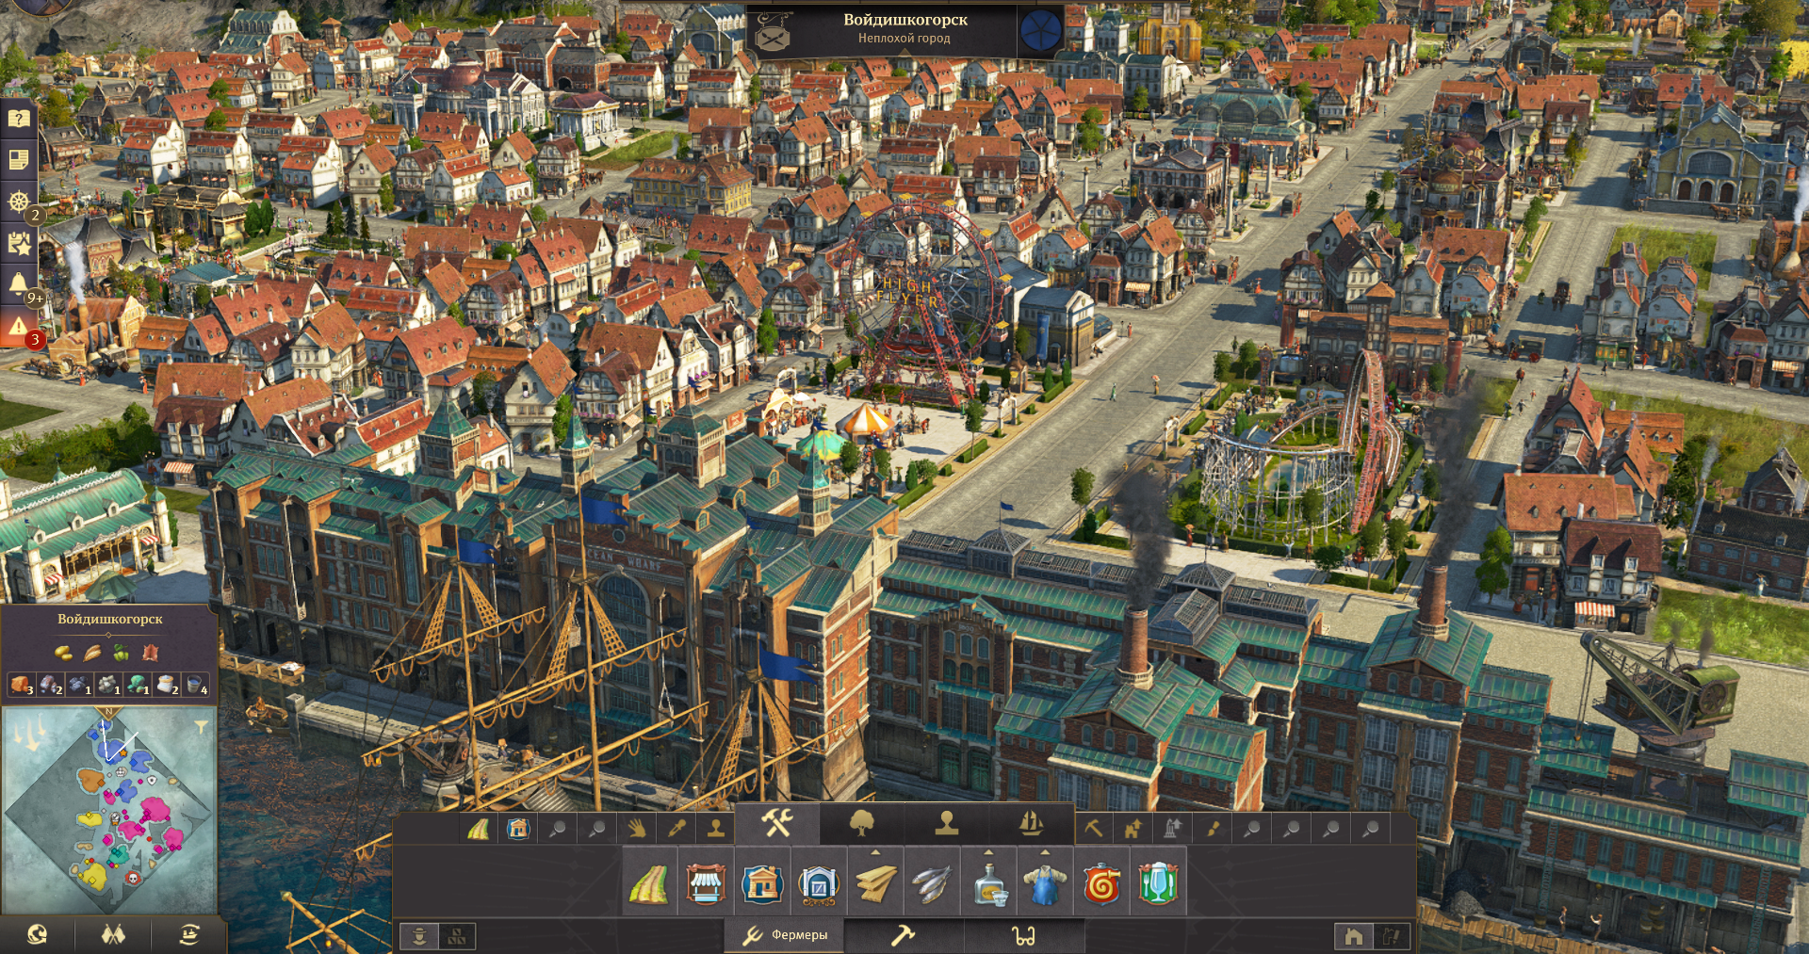Open the quests star calendar icon
Viewport: 1809px width, 954px height.
[19, 243]
